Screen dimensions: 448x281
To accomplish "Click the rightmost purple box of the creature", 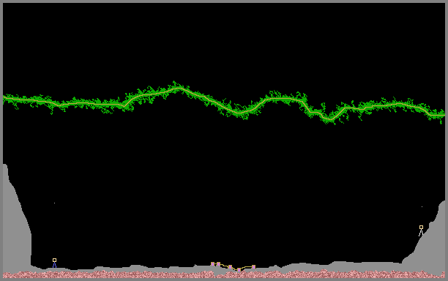I will 253,267.
